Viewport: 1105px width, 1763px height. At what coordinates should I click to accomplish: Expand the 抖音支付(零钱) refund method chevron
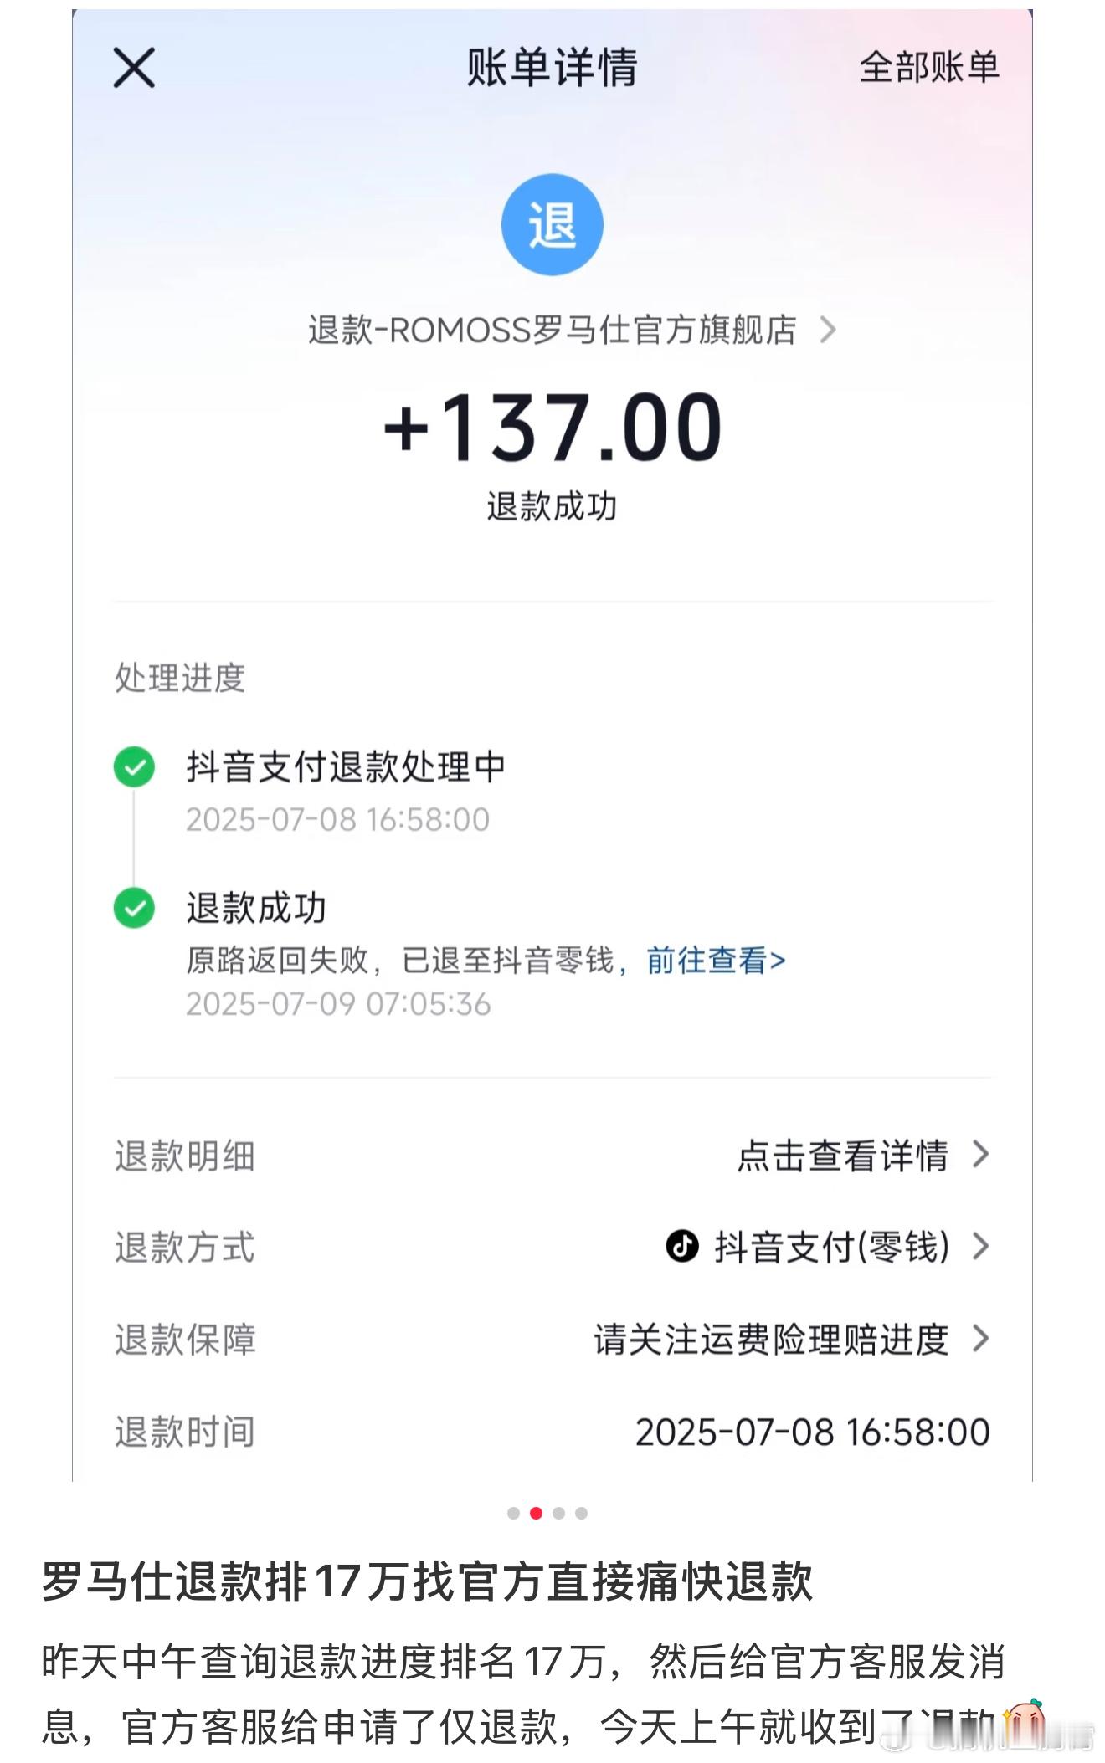[981, 1247]
